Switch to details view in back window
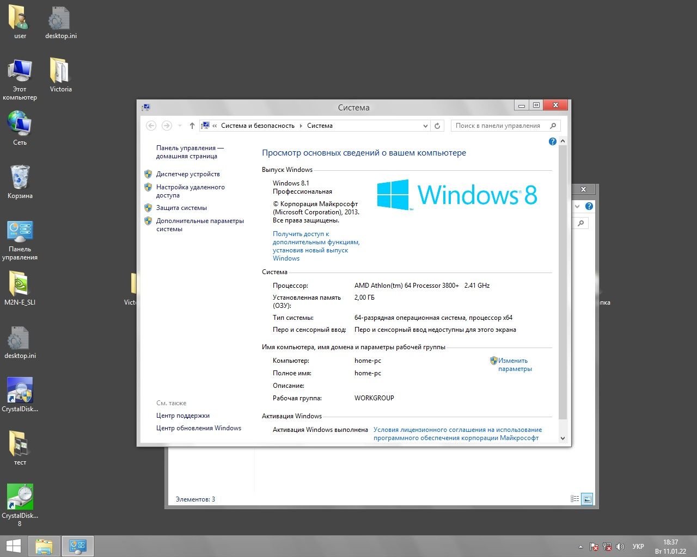 (575, 499)
